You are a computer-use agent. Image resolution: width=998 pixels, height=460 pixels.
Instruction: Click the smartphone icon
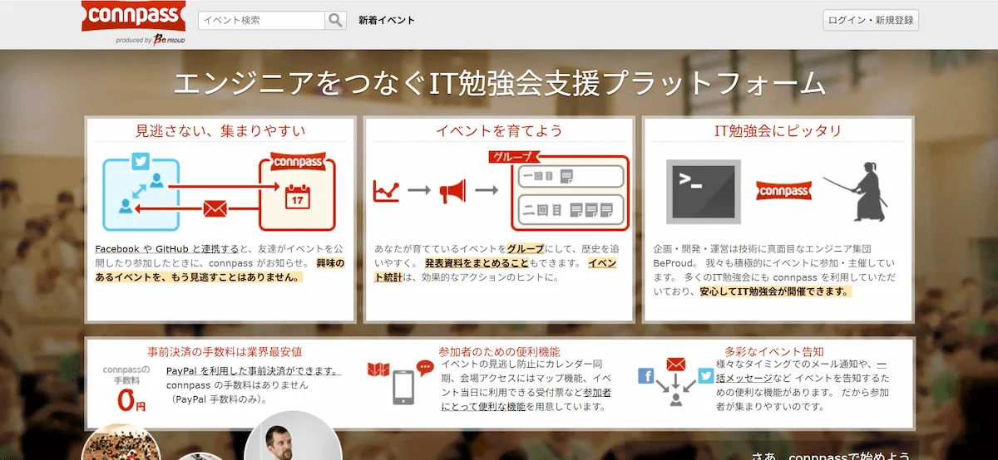point(403,387)
